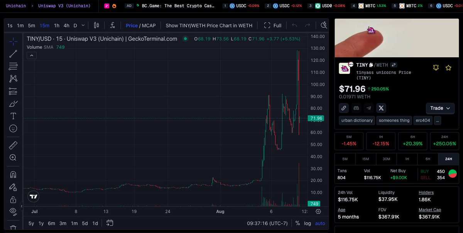Viewport: 463px width, 233px height.
Task: Set chart range to 6m
Action: coord(51,223)
